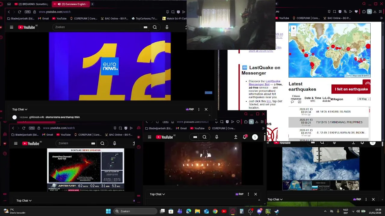This screenshot has height=216, width=385.
Task: Reload the Euronews YouTube page
Action: coord(20,12)
